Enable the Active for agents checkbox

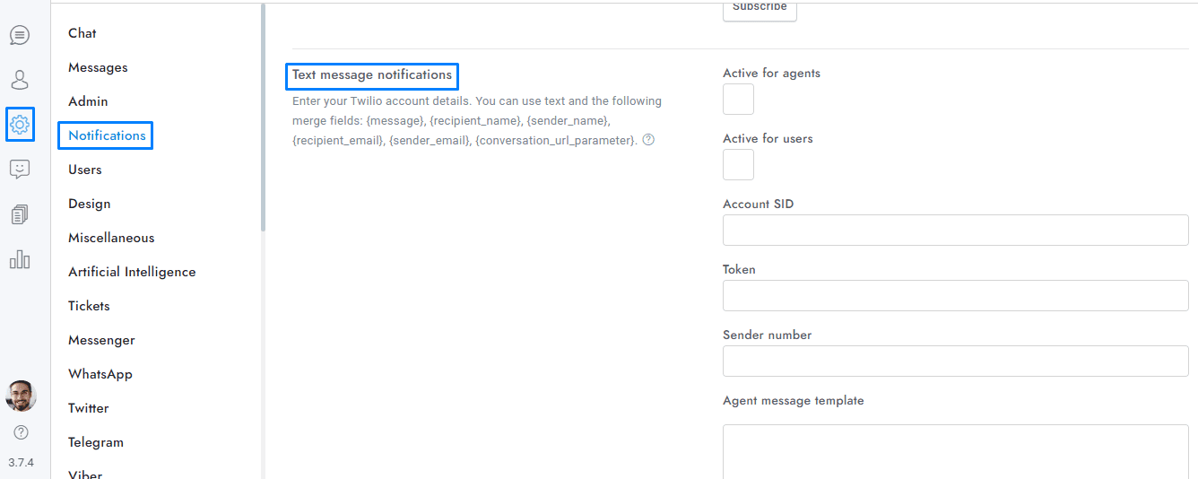point(738,100)
